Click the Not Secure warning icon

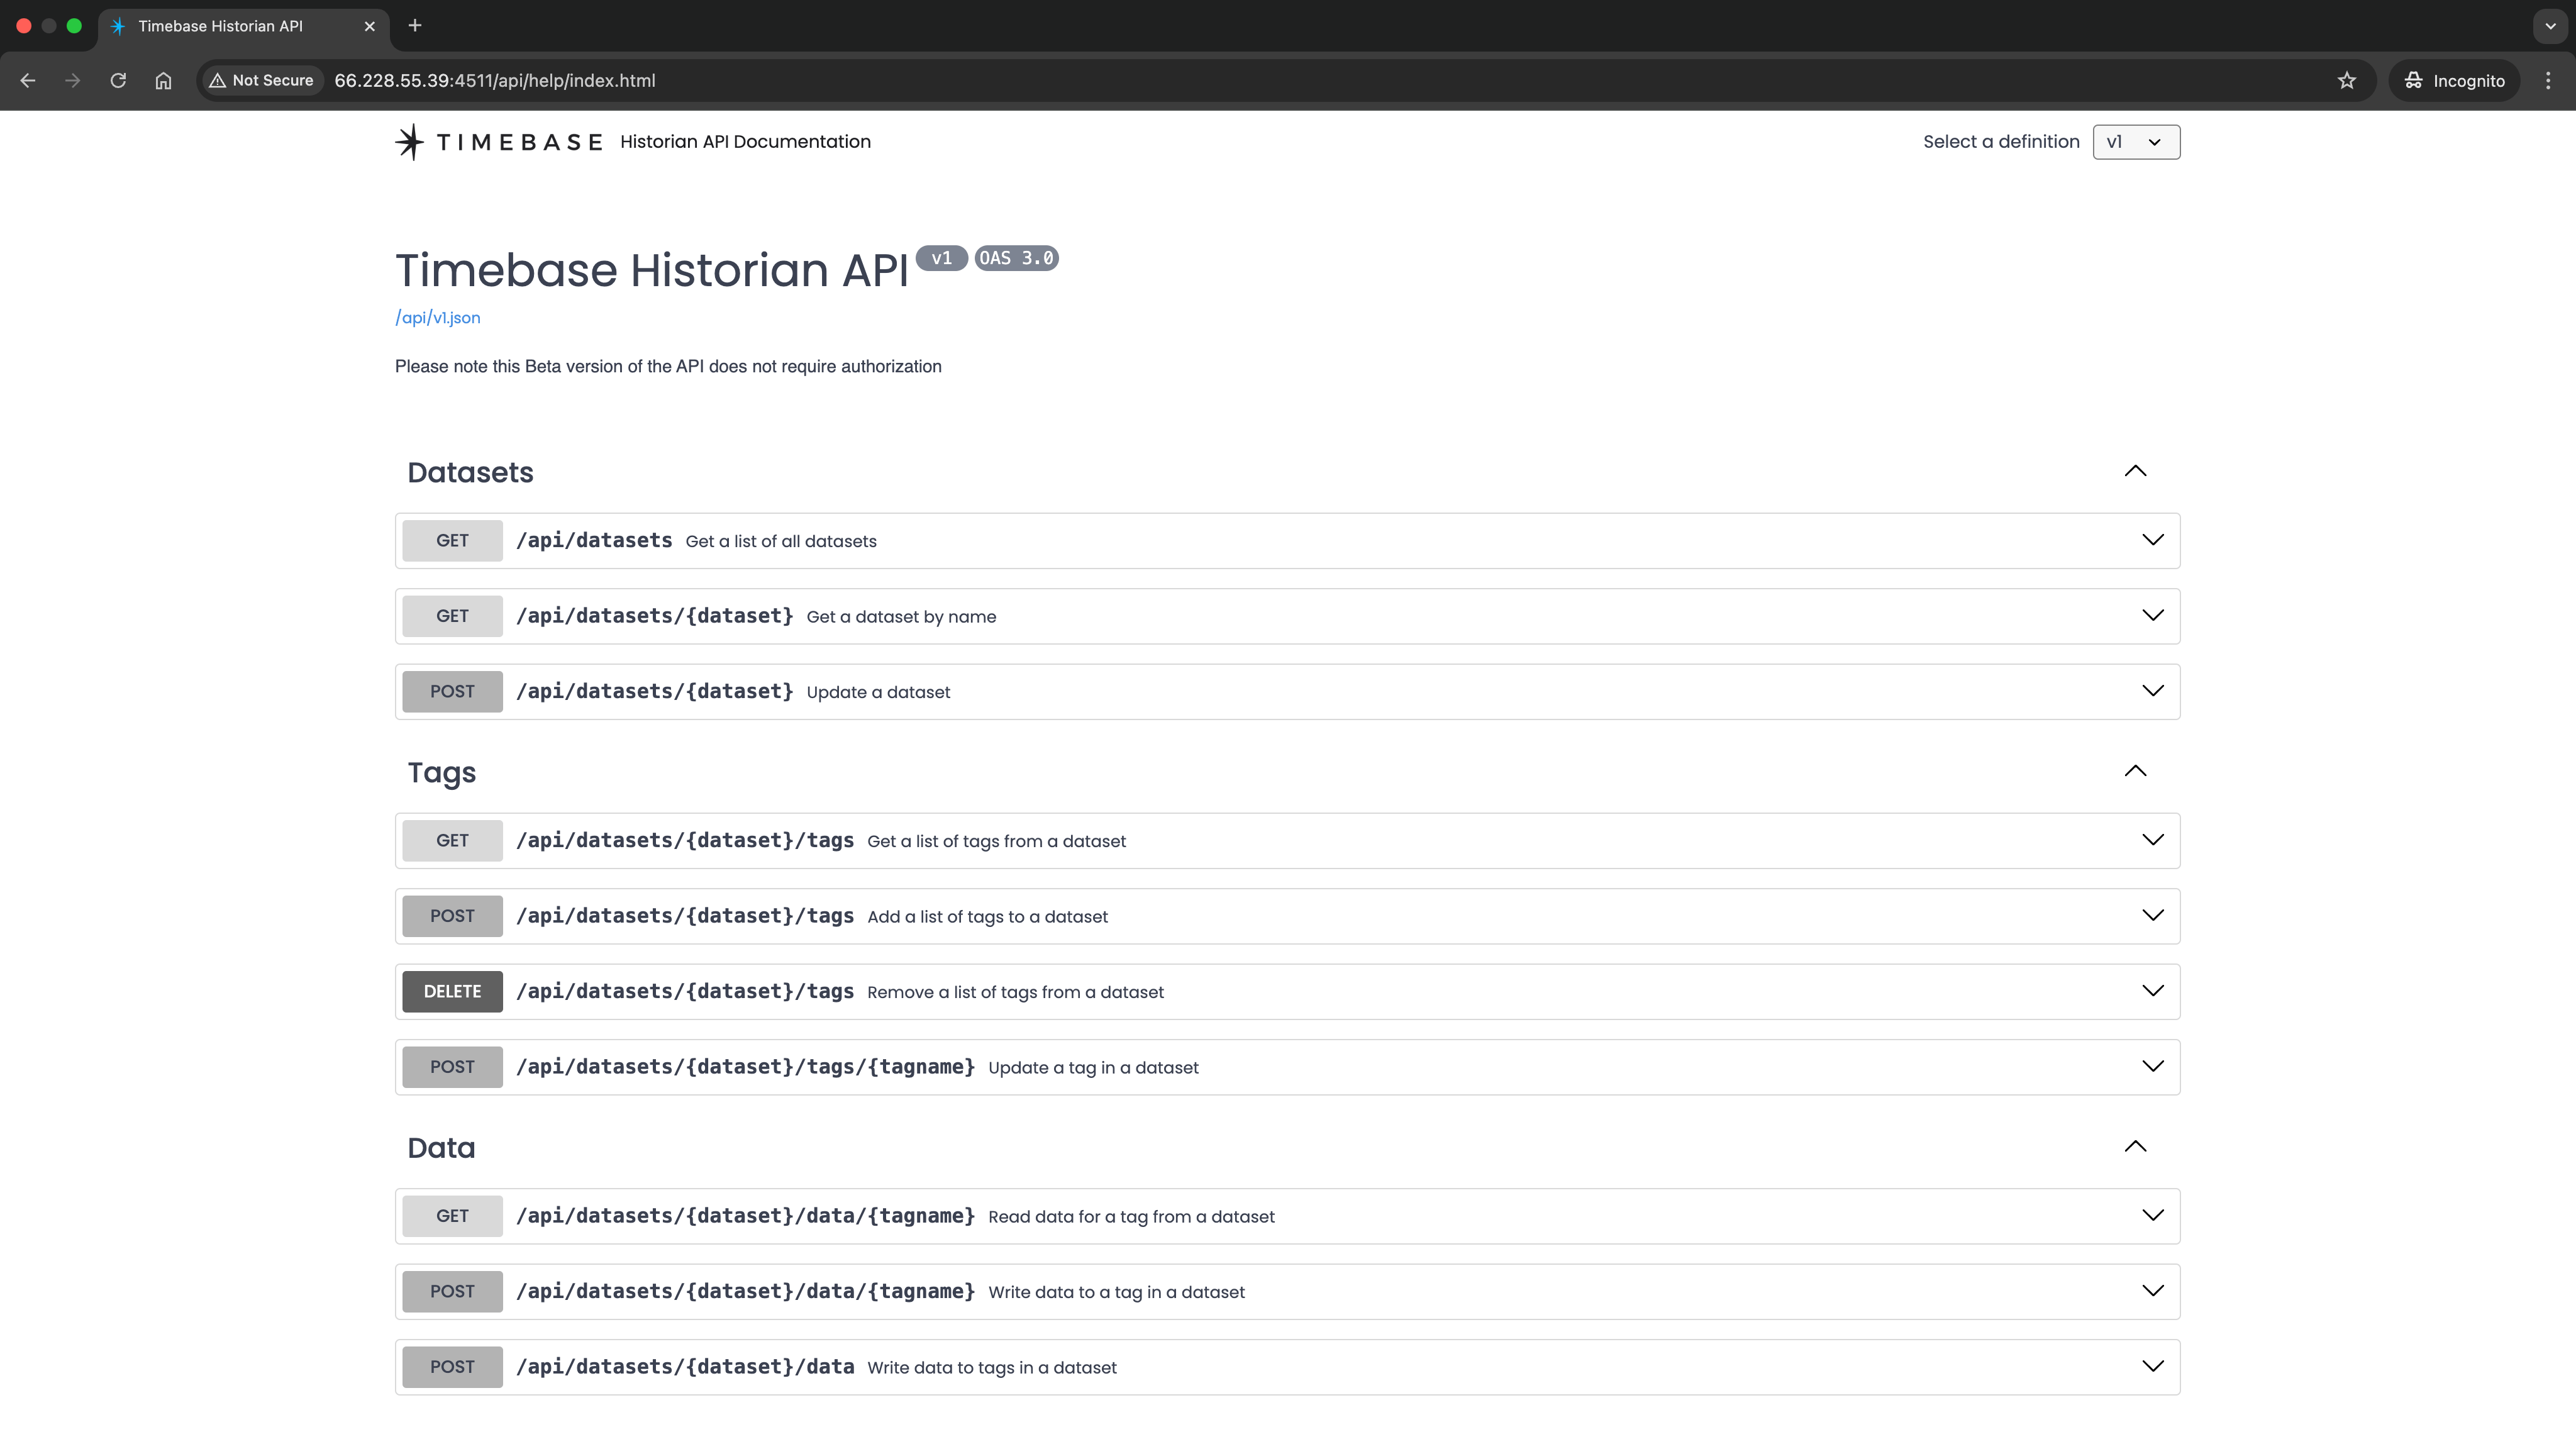click(218, 80)
